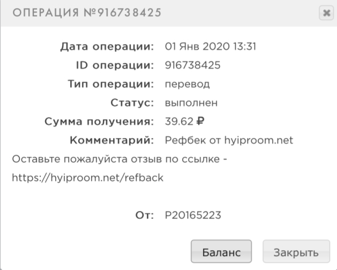Click the amount 39.62 value

179,121
